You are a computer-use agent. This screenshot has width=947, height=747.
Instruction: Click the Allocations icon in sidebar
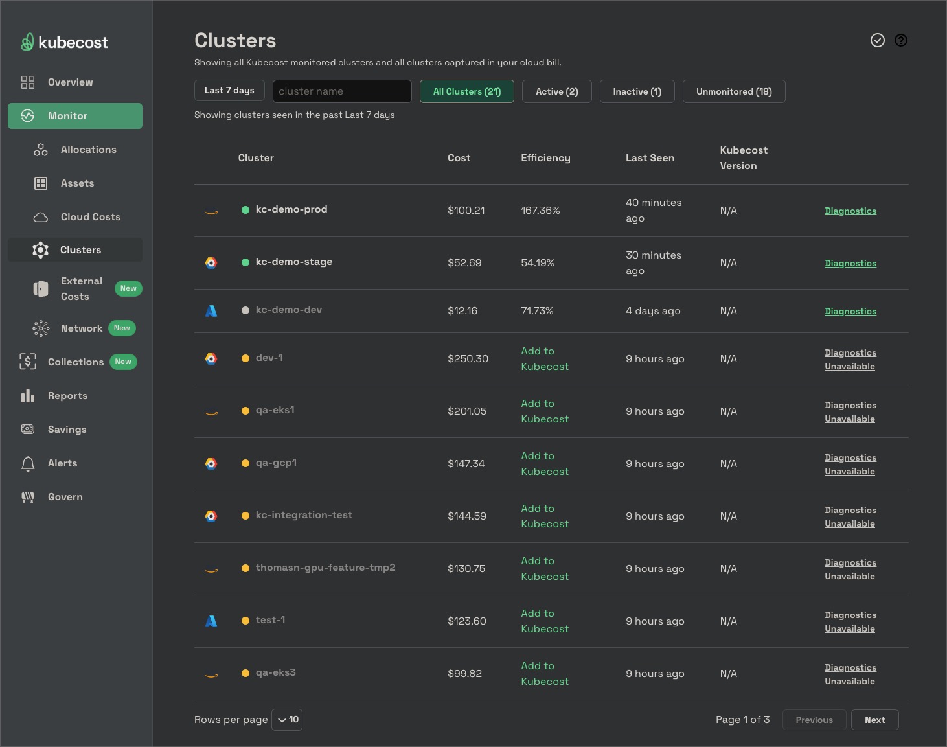tap(41, 150)
